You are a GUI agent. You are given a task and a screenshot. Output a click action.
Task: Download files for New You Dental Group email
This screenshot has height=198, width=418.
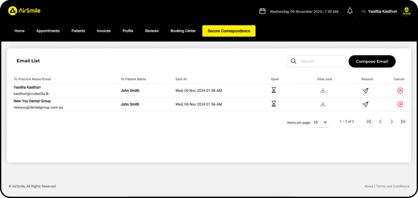[x=323, y=104]
